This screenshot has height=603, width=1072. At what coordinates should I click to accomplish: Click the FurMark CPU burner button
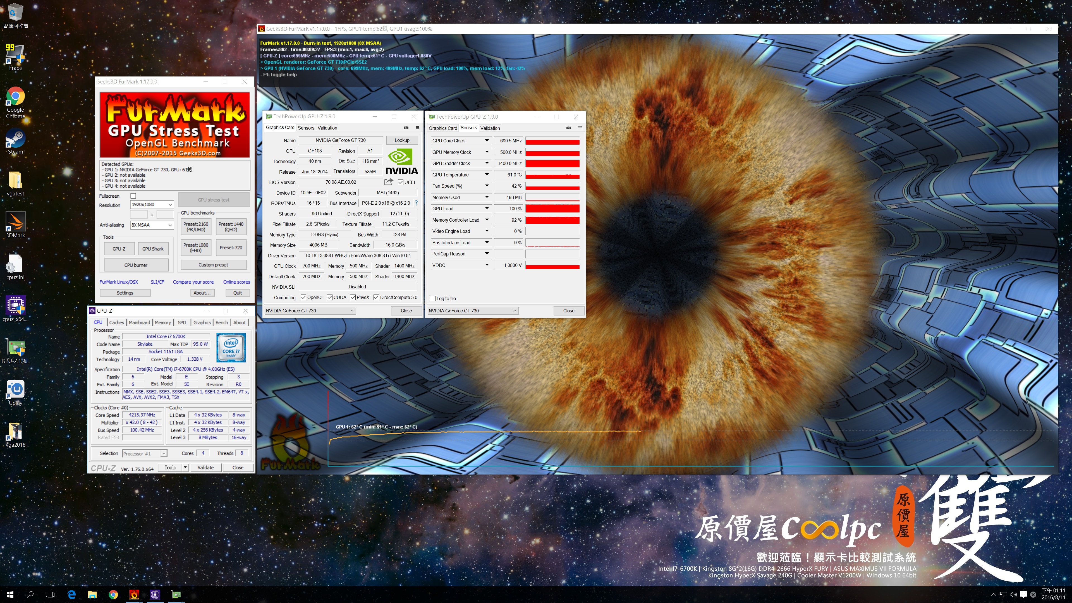[136, 265]
